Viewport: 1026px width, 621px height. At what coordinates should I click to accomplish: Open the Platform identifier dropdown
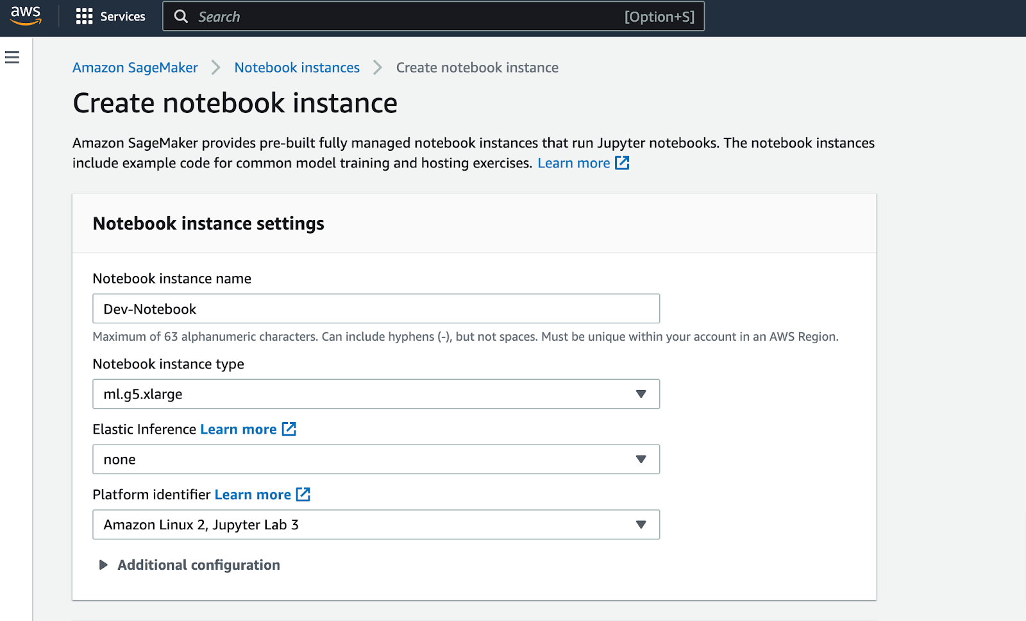coord(376,525)
